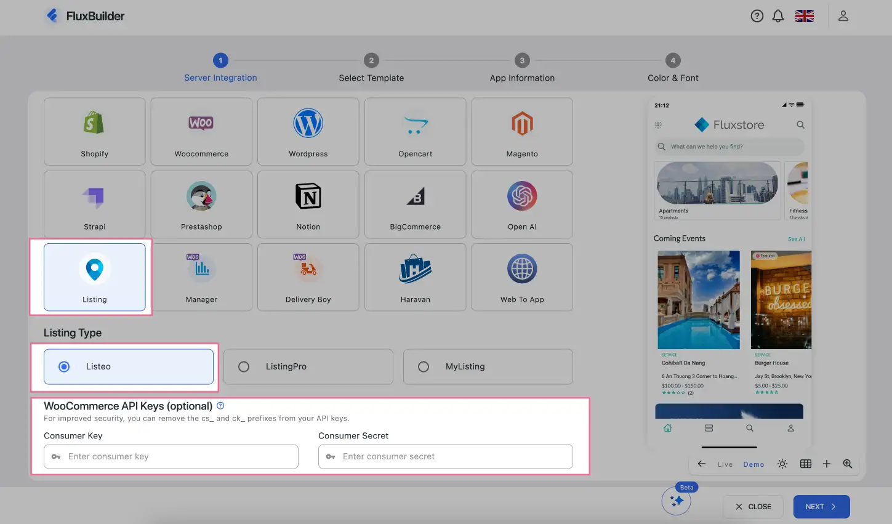Image resolution: width=892 pixels, height=524 pixels.
Task: Click the NEXT button
Action: (821, 507)
